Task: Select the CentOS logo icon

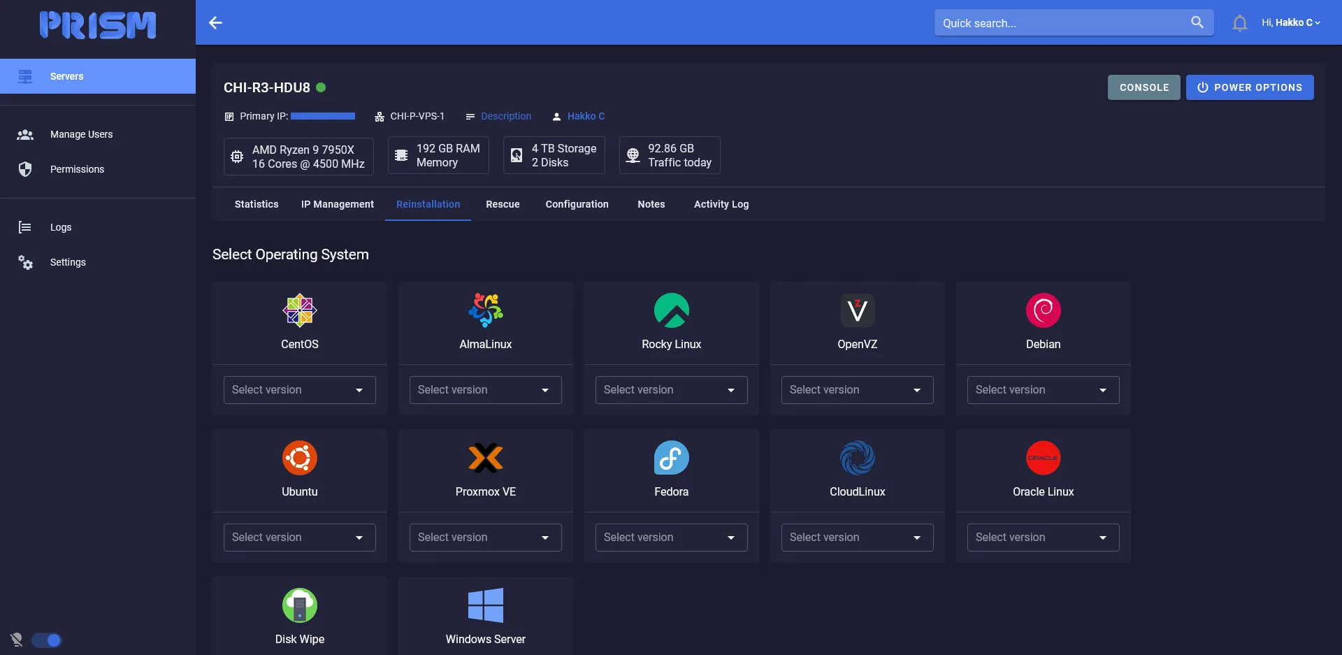Action: pyautogui.click(x=299, y=310)
